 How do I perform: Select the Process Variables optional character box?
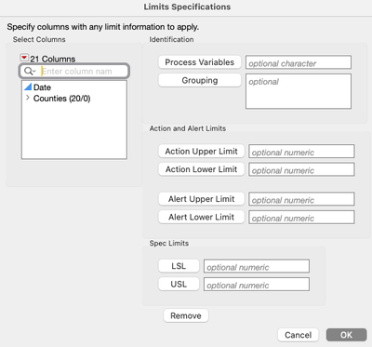pos(299,62)
